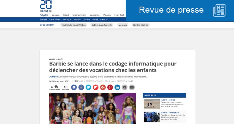Image resolution: width=234 pixels, height=124 pixels.
Task: Print the article with printer icon
Action: pyautogui.click(x=125, y=87)
